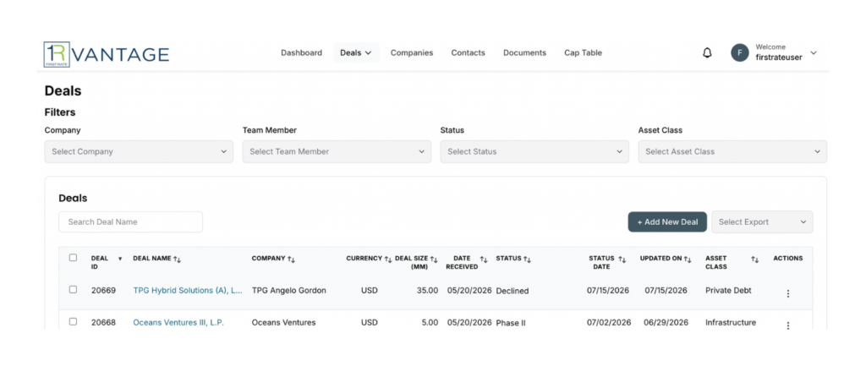866x366 pixels.
Task: Open the notifications bell
Action: coord(707,53)
